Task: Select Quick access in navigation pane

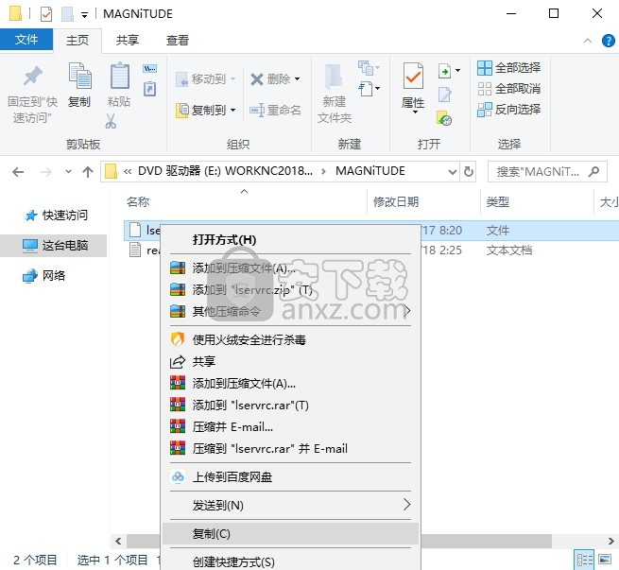Action: (x=56, y=216)
